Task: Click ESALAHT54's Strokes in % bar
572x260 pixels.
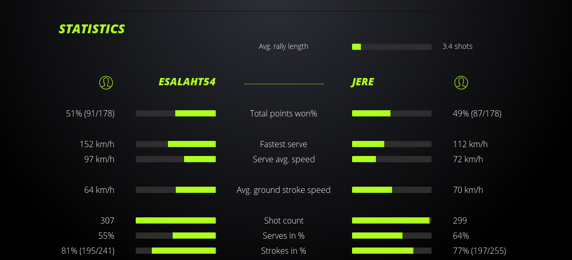Action: (x=176, y=251)
